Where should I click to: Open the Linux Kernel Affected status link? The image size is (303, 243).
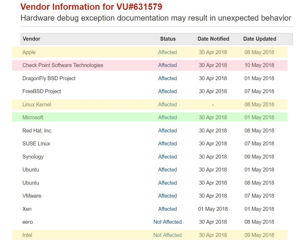coord(167,104)
